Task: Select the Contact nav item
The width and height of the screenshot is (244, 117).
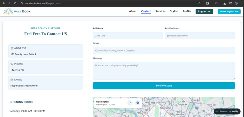Action: click(x=146, y=11)
